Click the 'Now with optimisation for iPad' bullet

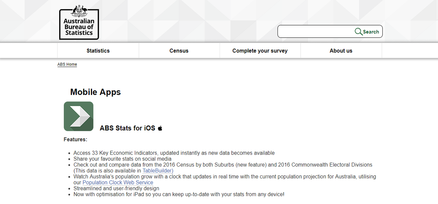coord(179,194)
